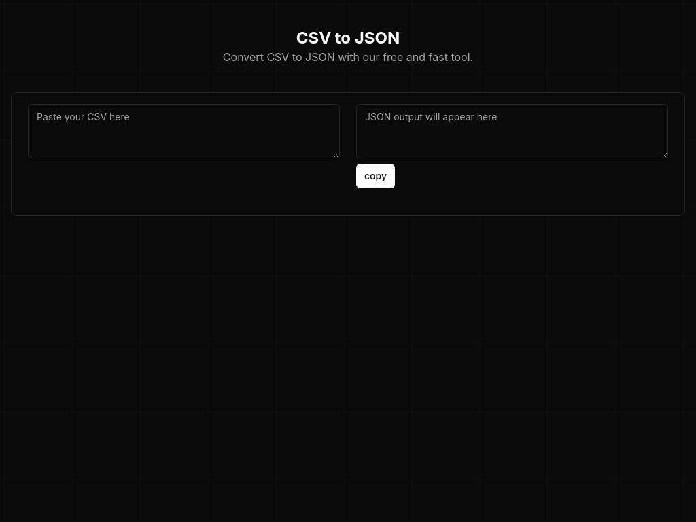
Task: Focus the left conversion input box
Action: pos(184,136)
